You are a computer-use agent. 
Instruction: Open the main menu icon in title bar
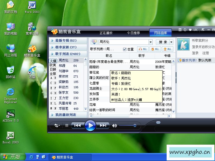180,30
